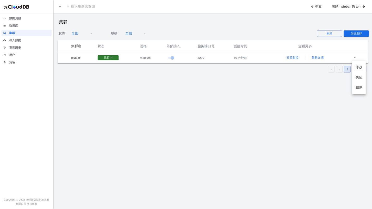Click pagination page 1 button
Image resolution: width=372 pixels, height=209 pixels.
click(347, 69)
